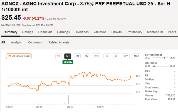The width and height of the screenshot is (178, 112).
Task: Show Related Analysis articles
Action: [x=59, y=42]
